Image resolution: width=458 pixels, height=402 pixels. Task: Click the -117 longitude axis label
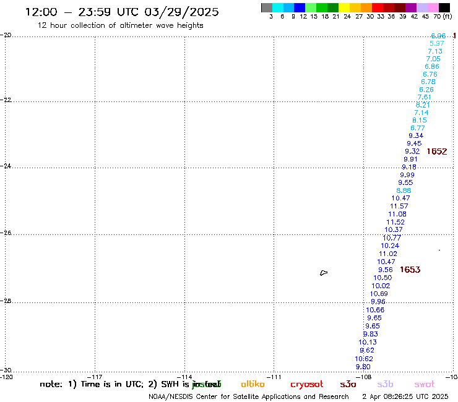(95, 377)
